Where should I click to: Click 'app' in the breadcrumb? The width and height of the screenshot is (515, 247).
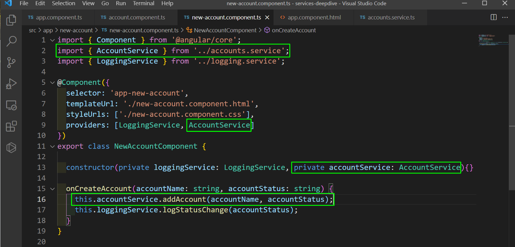(48, 30)
